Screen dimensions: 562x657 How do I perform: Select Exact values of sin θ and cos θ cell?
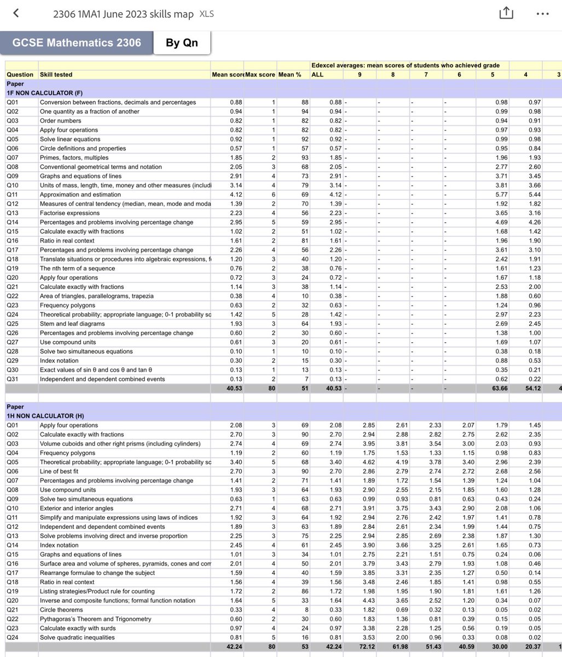point(124,370)
